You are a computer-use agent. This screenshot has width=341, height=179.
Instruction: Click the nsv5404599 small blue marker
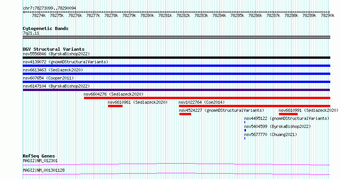click(245, 130)
